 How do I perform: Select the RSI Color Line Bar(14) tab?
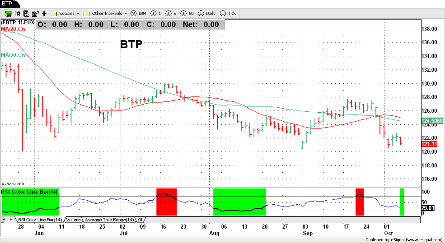(x=40, y=220)
